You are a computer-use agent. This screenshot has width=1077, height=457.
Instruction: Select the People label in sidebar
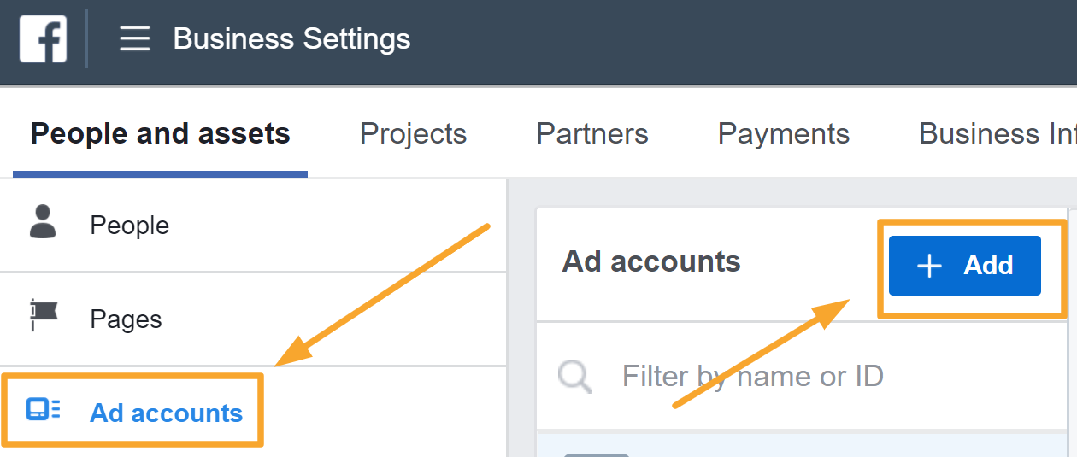(130, 226)
